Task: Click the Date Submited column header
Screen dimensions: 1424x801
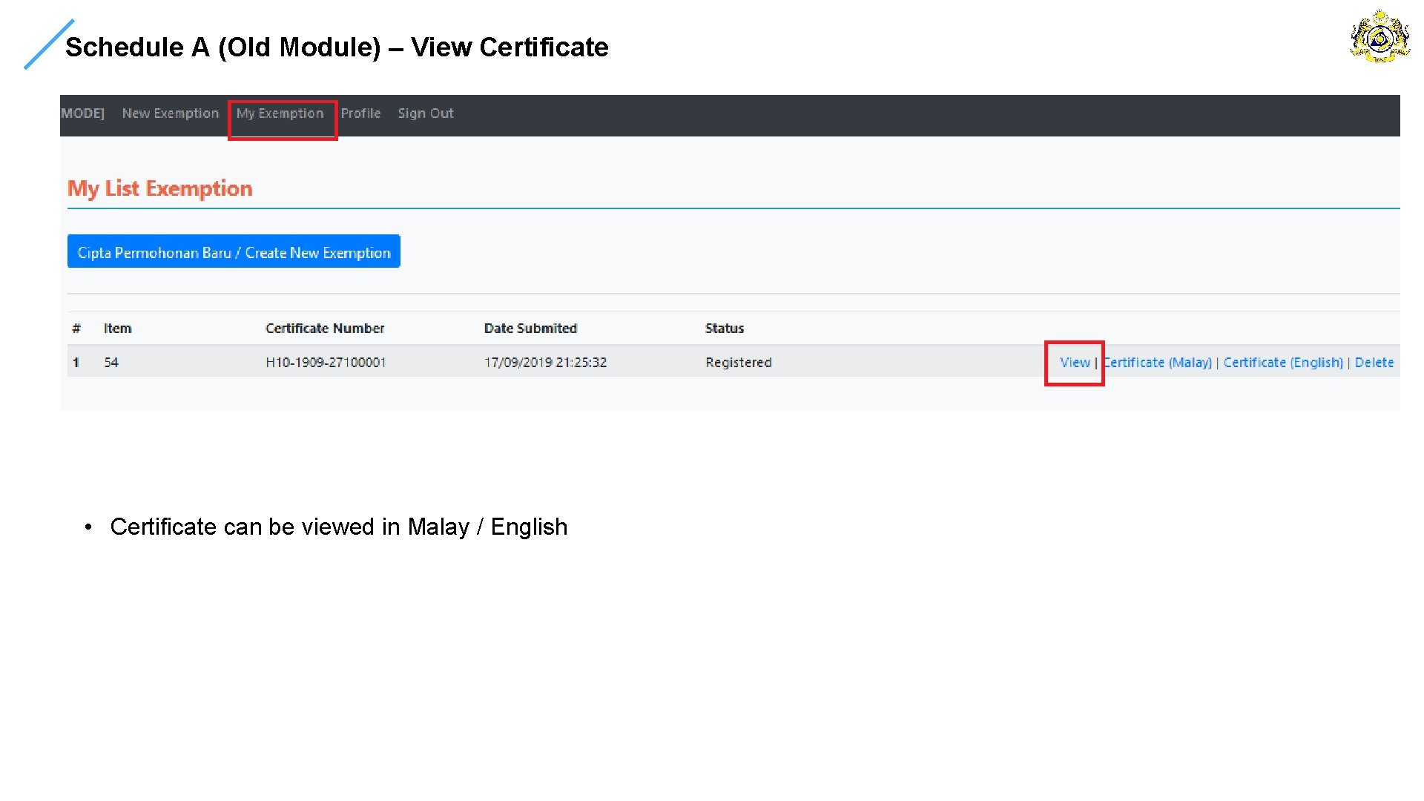Action: pos(530,329)
